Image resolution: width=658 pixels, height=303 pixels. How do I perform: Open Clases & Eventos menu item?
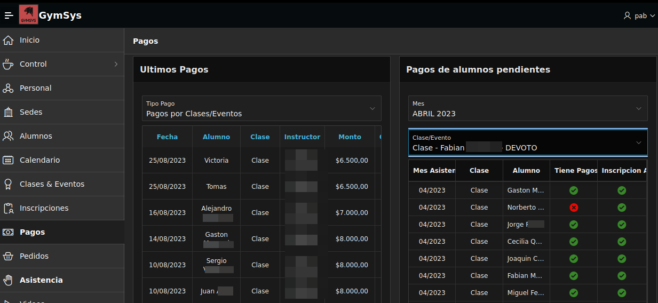[x=52, y=184]
